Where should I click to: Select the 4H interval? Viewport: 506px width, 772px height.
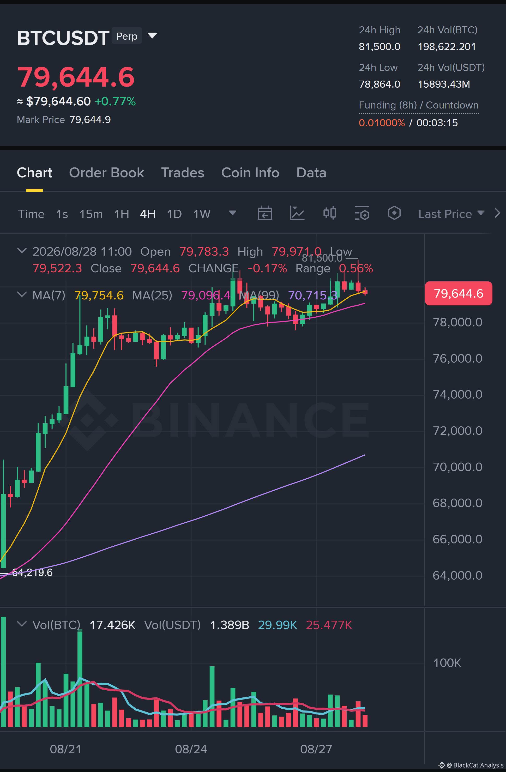tap(148, 214)
